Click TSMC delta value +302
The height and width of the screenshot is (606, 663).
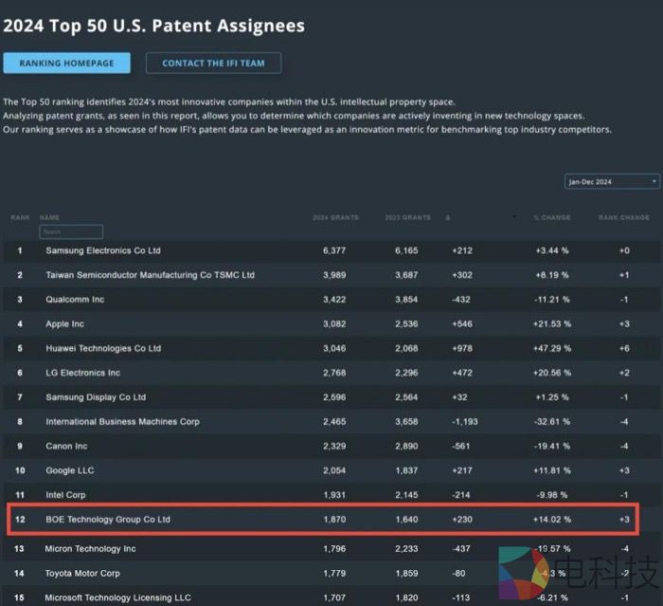click(x=462, y=275)
